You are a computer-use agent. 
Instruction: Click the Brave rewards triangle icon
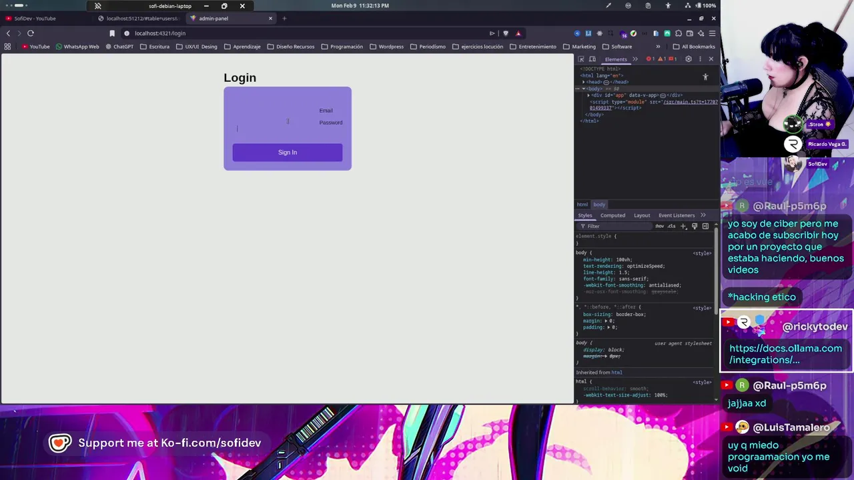point(518,33)
